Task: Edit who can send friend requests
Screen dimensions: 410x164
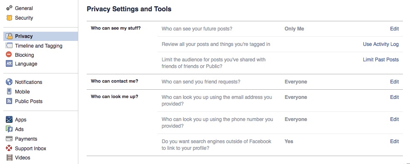Action: point(394,82)
